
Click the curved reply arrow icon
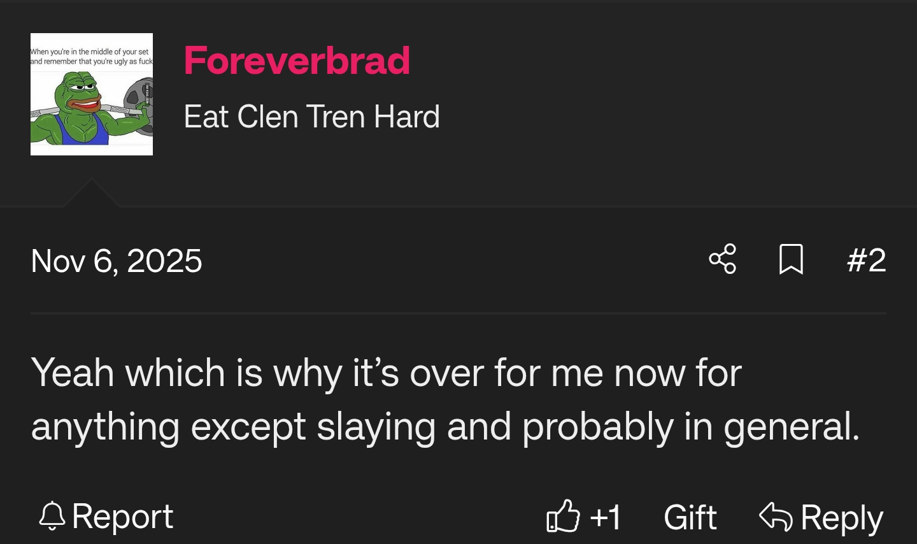point(776,516)
